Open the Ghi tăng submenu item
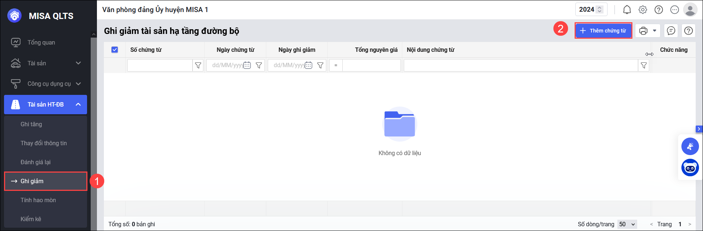This screenshot has height=231, width=703. point(31,124)
